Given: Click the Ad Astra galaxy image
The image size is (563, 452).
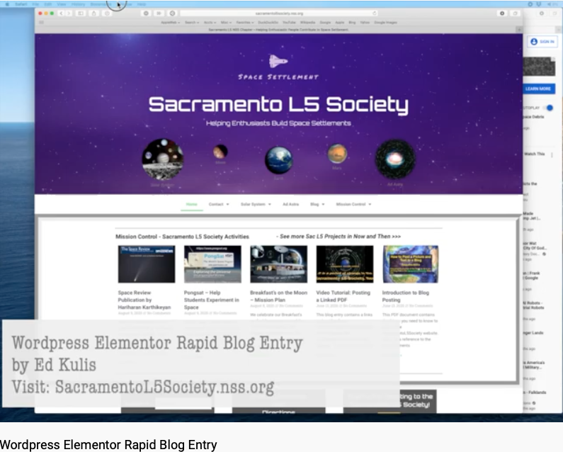Looking at the screenshot, I should [395, 159].
